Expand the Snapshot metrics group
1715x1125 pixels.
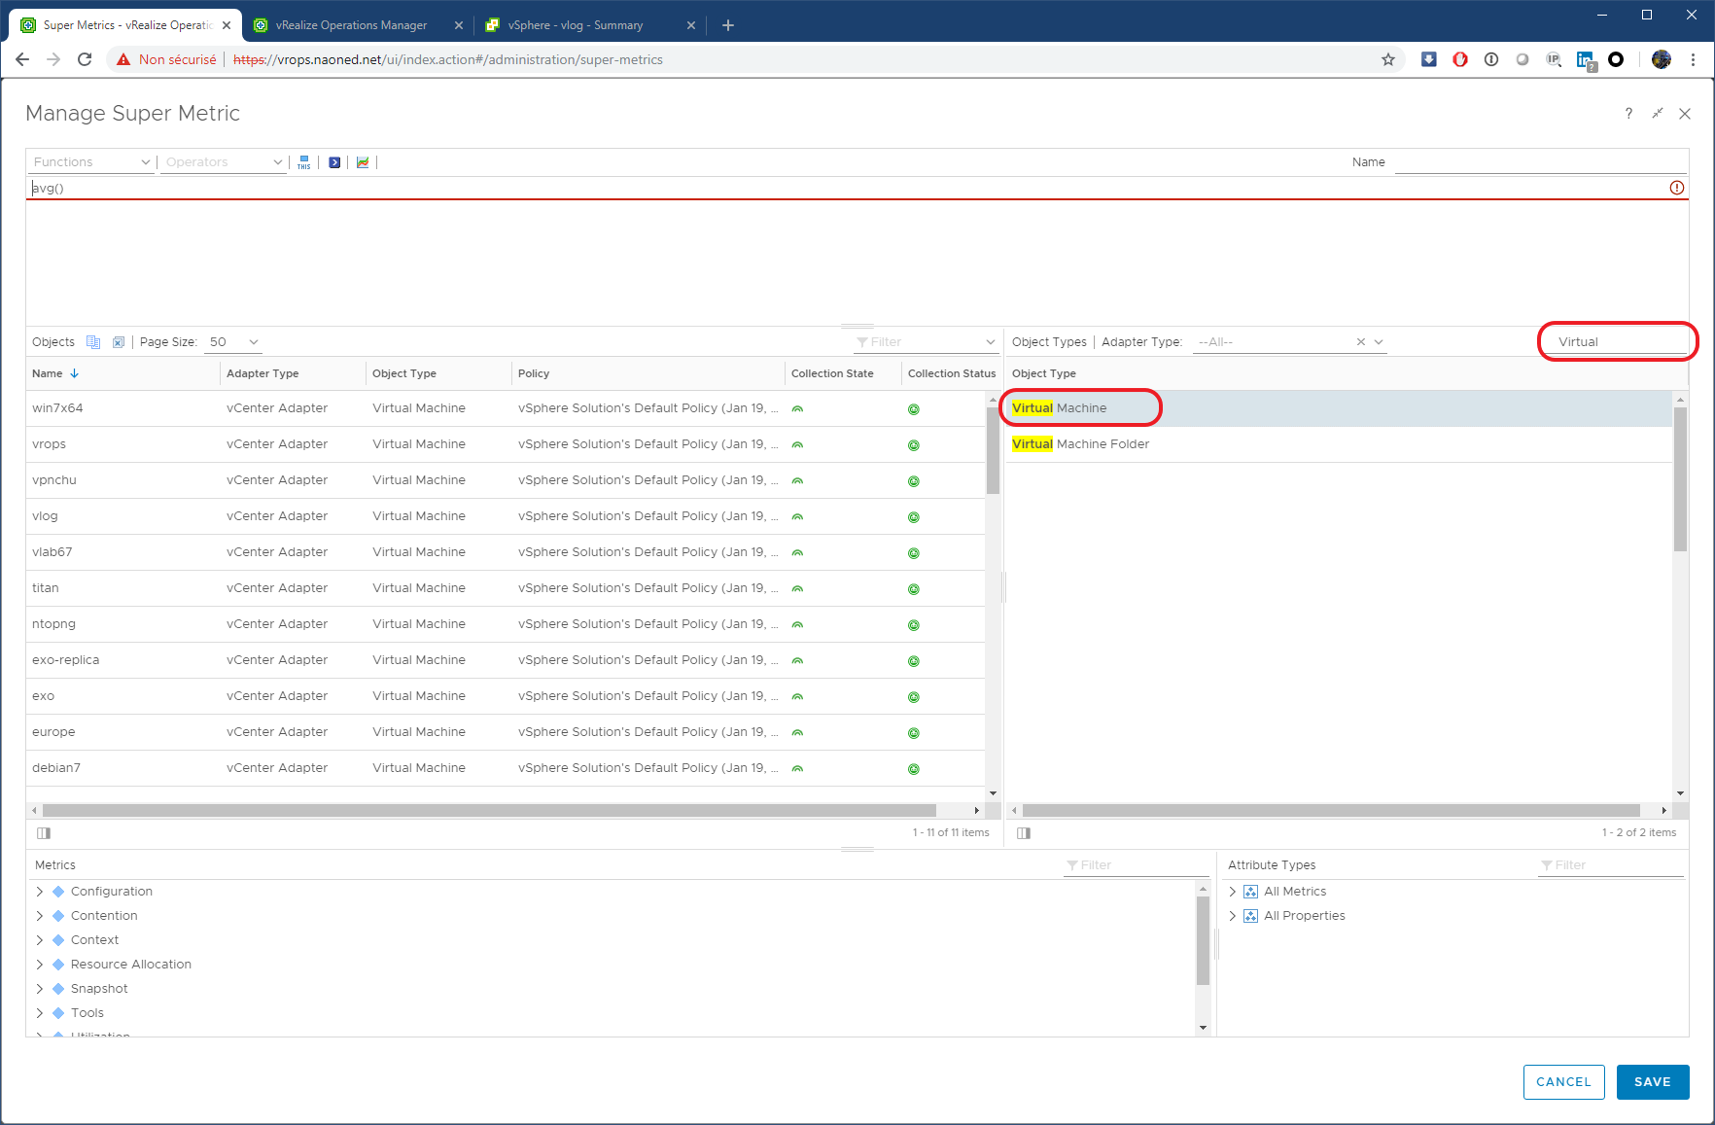(40, 989)
